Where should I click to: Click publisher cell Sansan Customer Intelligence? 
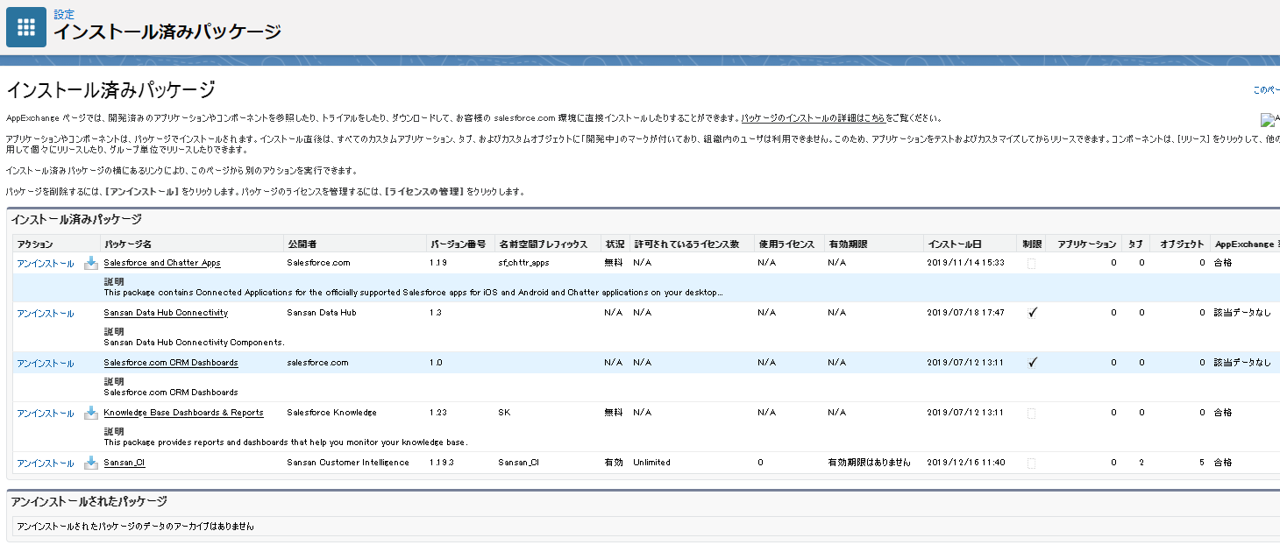point(348,463)
